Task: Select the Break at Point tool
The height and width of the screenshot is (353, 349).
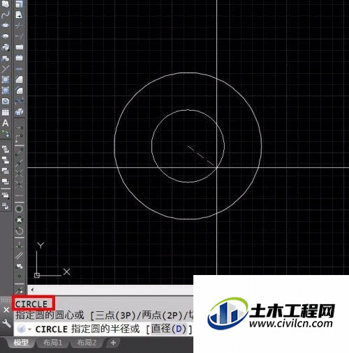Action: (19, 47)
